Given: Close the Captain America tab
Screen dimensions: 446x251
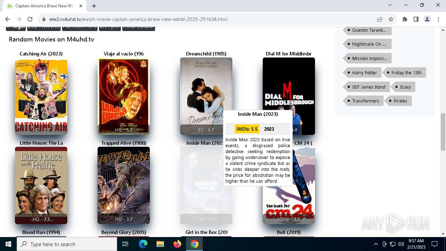Looking at the screenshot, I should 81,6.
